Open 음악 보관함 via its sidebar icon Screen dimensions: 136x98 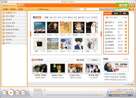pos(4,16)
